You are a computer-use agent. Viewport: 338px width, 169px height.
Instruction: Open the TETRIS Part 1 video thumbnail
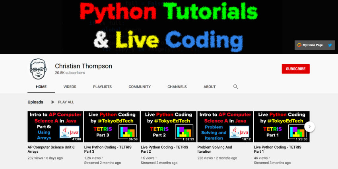tap(282, 127)
